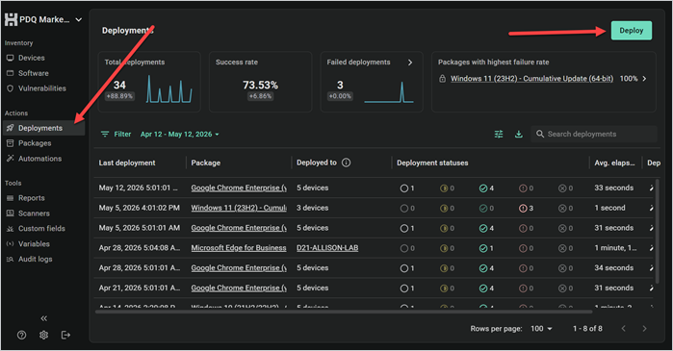Go to the previous page arrow
The image size is (673, 351).
[623, 329]
